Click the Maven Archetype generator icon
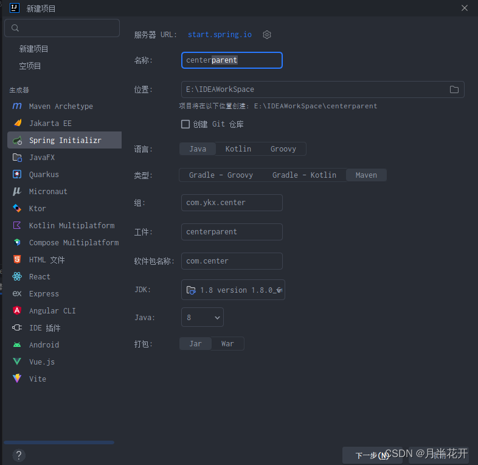The width and height of the screenshot is (478, 465). (17, 107)
